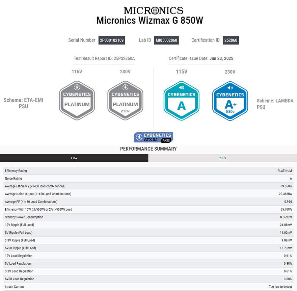Click the Noise Rating row label
This screenshot has width=297, height=291.
click(x=13, y=179)
